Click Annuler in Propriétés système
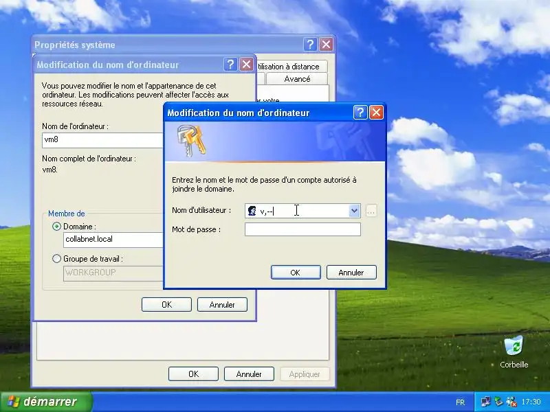This screenshot has height=412, width=550. click(x=249, y=374)
